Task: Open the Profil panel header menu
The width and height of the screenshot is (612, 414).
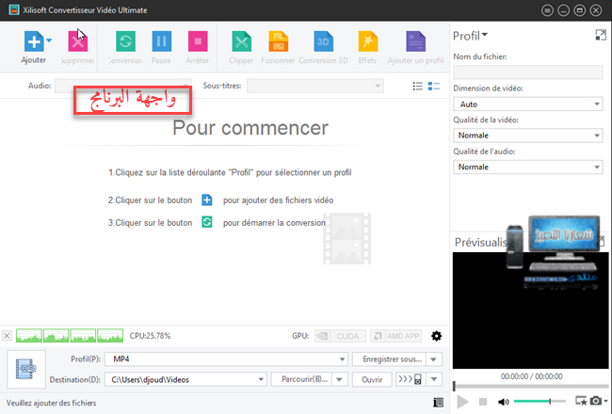Action: [x=470, y=36]
